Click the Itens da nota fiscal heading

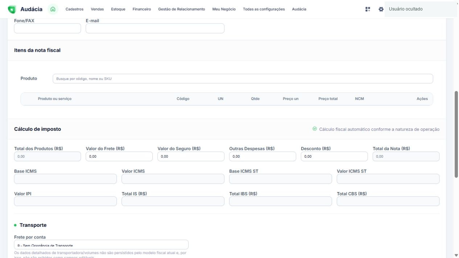tap(37, 50)
